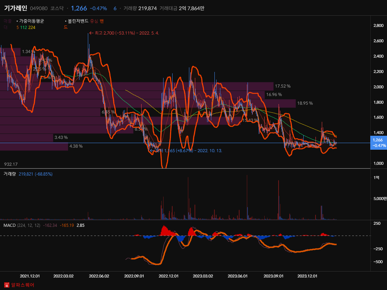The width and height of the screenshot is (387, 290).
Task: Click the 알파스퀘어 logo icon
Action: point(7,285)
